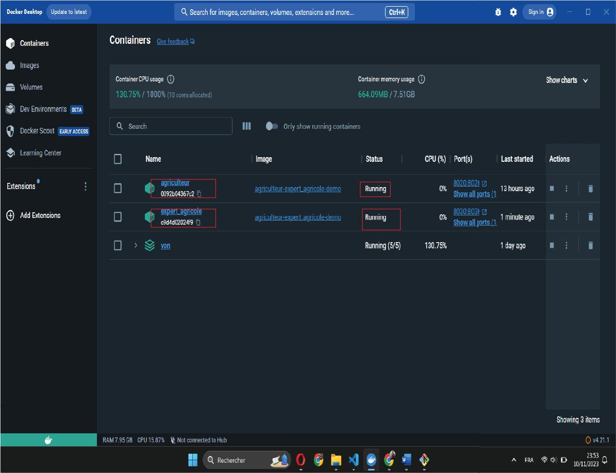The height and width of the screenshot is (473, 616).
Task: Click the delete trash icon for agriculteur container
Action: coord(590,189)
